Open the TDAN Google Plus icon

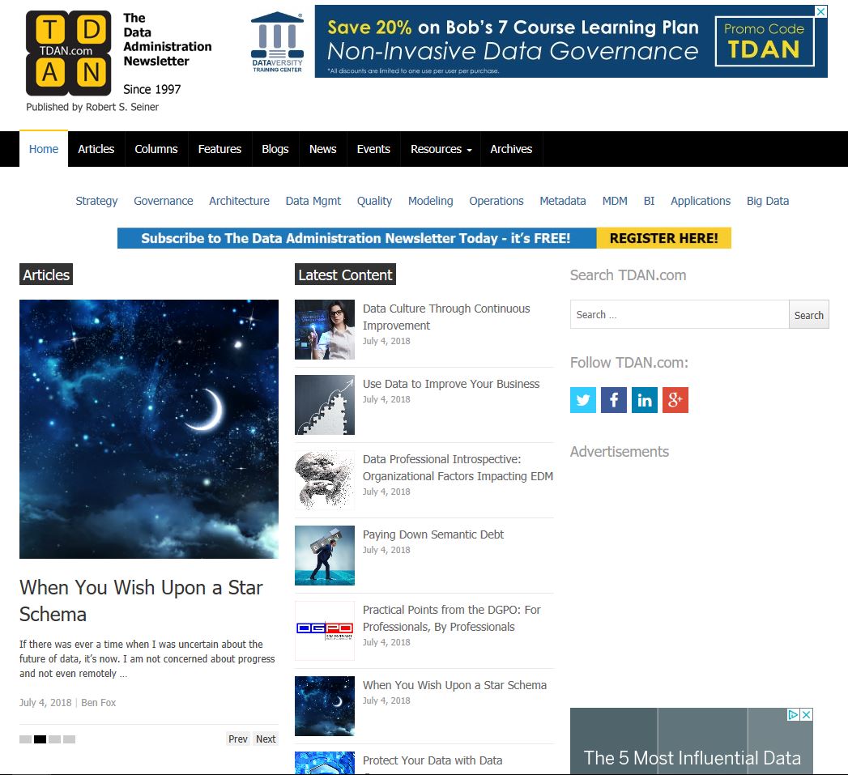675,400
